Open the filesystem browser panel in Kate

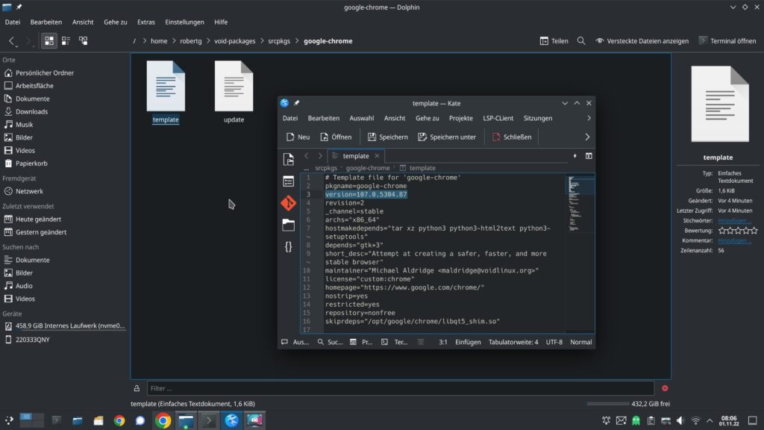[x=289, y=225]
